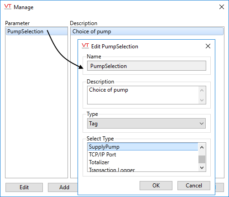Click the Select Type list scroll-down arrow
This screenshot has height=197, width=229.
(x=202, y=168)
